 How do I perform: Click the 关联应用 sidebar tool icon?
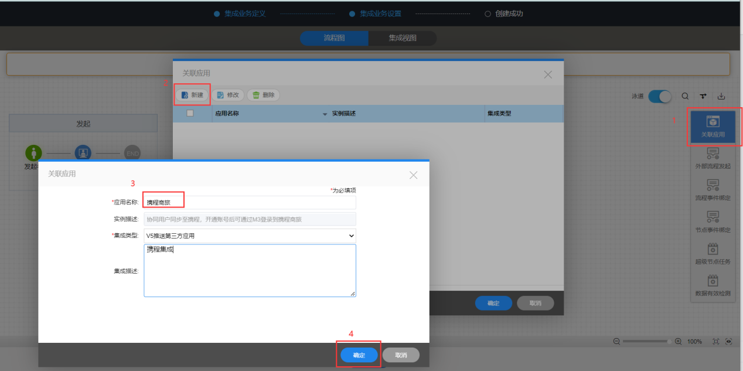[x=713, y=122]
